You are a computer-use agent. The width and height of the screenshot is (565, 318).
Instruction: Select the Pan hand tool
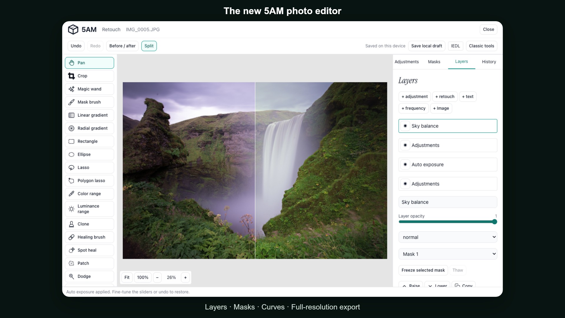[x=89, y=63]
